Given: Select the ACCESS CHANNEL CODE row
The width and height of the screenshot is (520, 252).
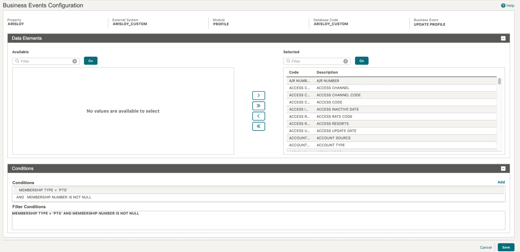Looking at the screenshot, I should coord(365,95).
